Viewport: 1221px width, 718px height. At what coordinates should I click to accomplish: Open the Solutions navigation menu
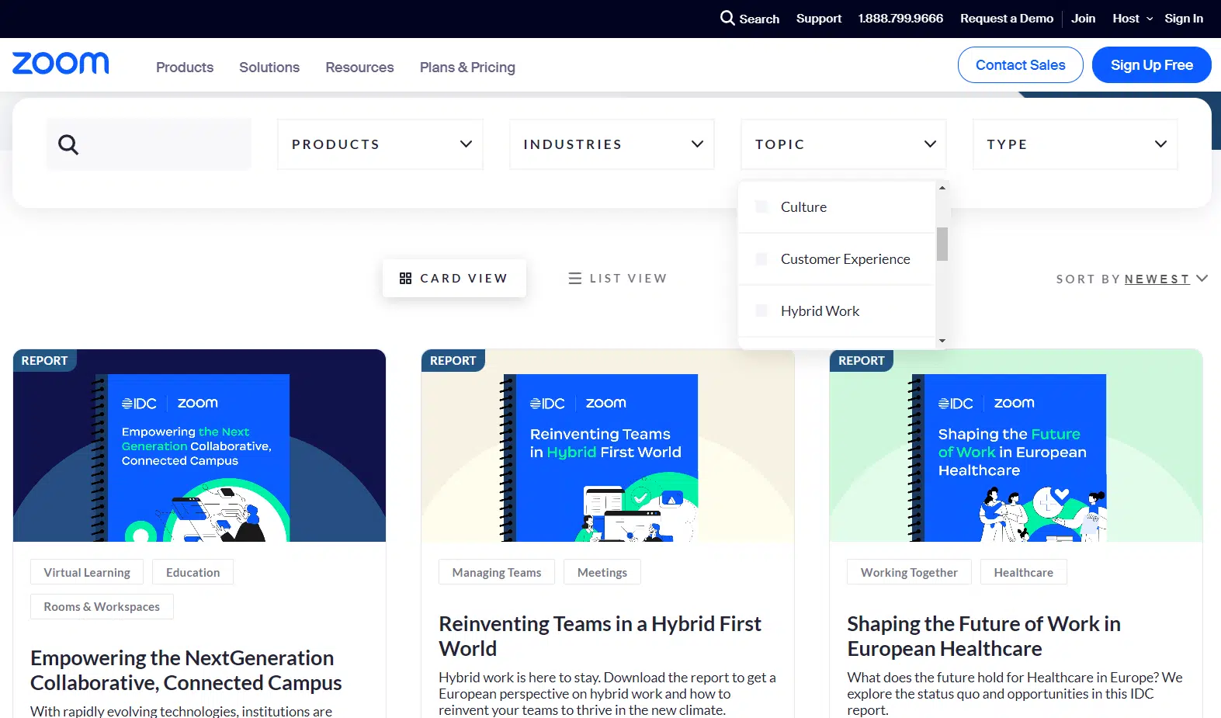(x=269, y=68)
